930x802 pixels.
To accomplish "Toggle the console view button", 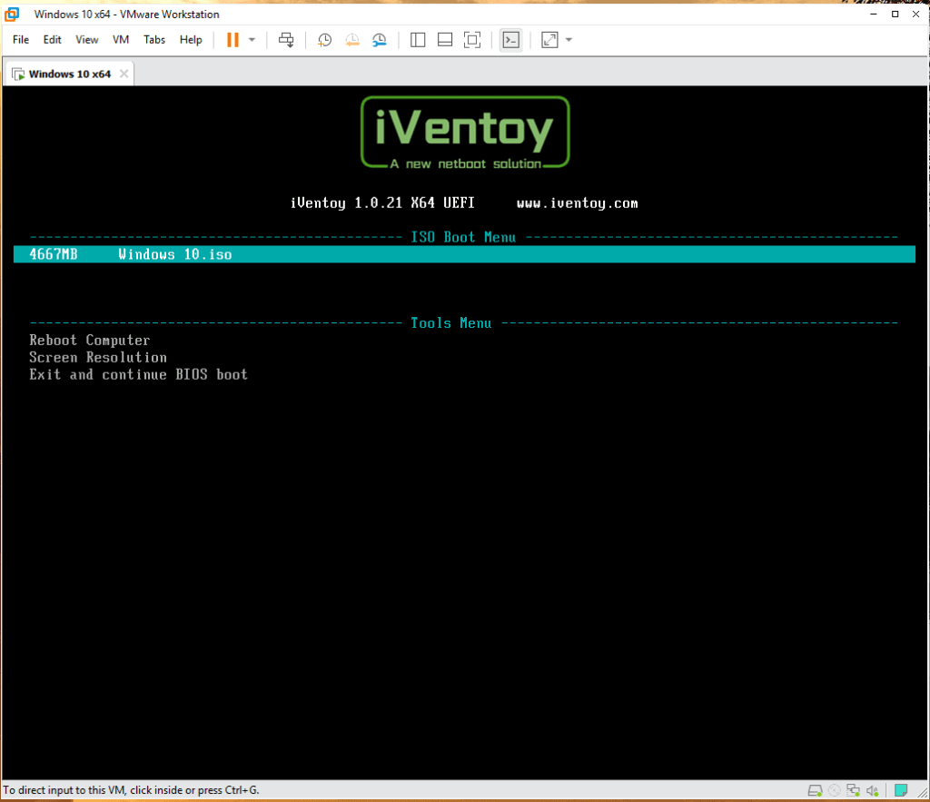I will (x=511, y=40).
